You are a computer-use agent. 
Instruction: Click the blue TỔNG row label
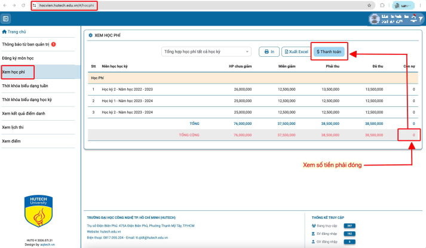[195, 124]
